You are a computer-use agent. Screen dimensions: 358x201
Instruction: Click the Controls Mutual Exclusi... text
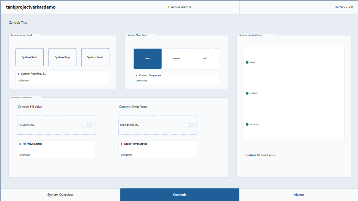[261, 155]
